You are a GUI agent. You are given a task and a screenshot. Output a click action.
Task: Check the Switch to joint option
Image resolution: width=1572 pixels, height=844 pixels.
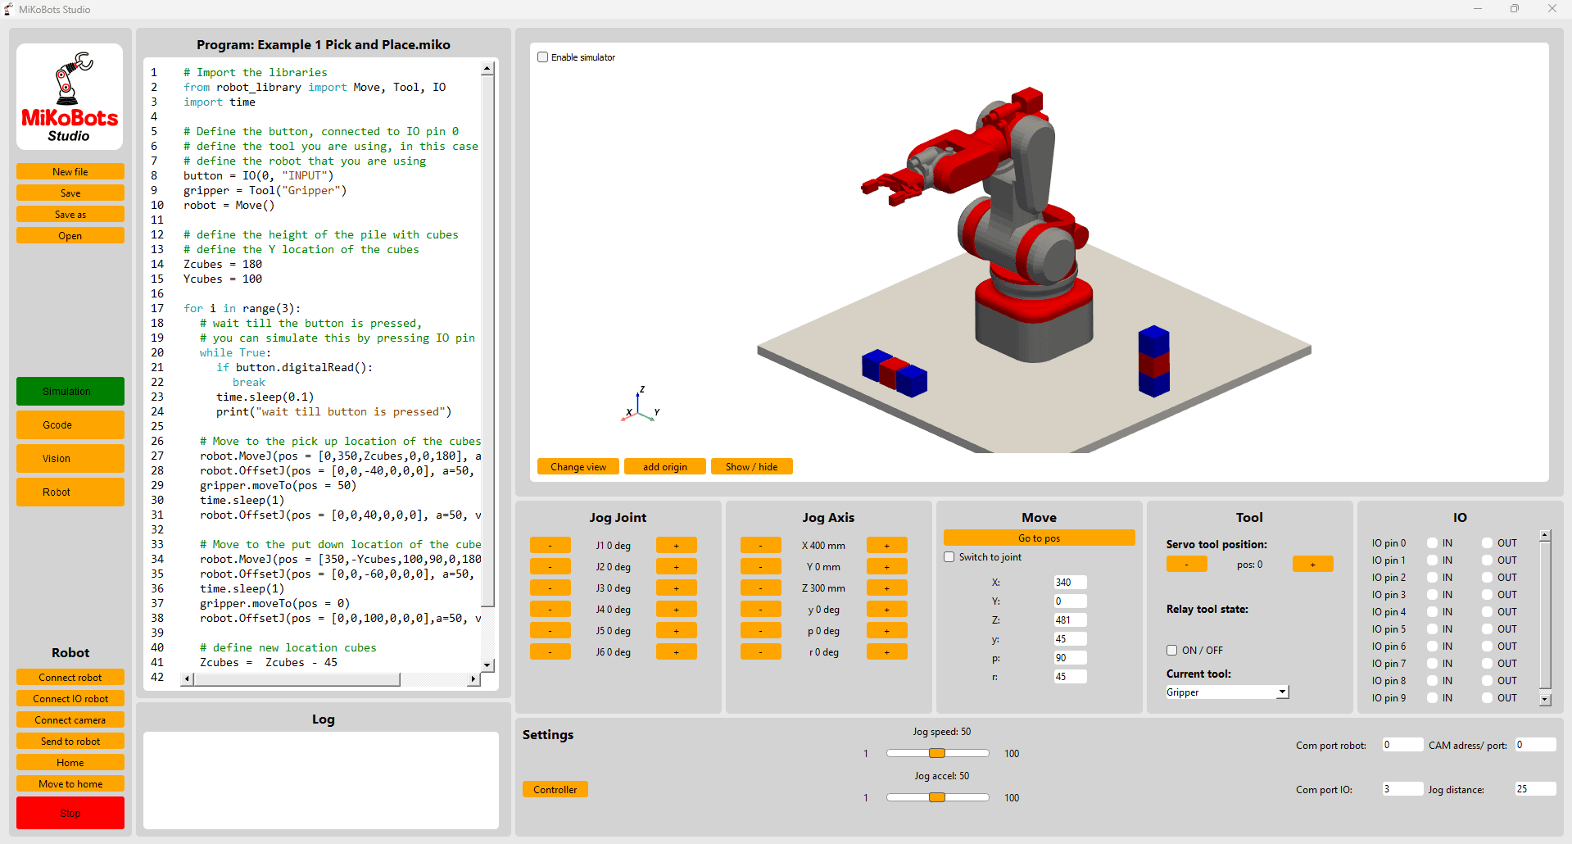tap(949, 556)
